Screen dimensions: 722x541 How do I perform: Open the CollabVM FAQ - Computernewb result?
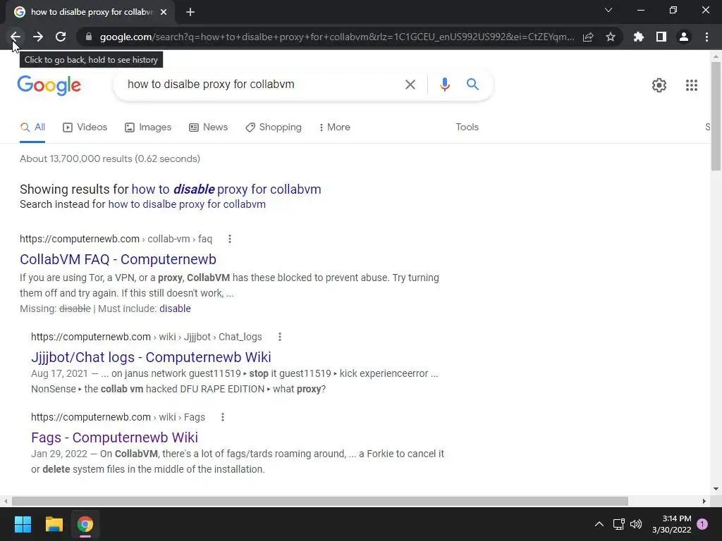point(118,259)
